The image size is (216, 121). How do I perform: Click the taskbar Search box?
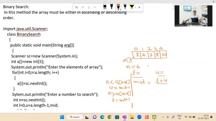pos(75,117)
